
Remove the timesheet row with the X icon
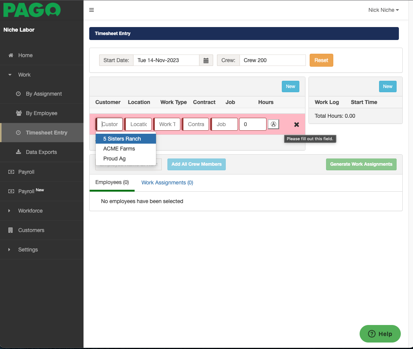pos(296,124)
